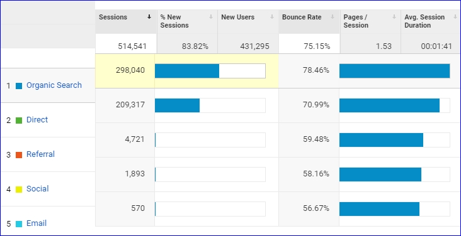This screenshot has height=236, width=461.
Task: Click the green Direct color swatch
Action: [x=19, y=121]
